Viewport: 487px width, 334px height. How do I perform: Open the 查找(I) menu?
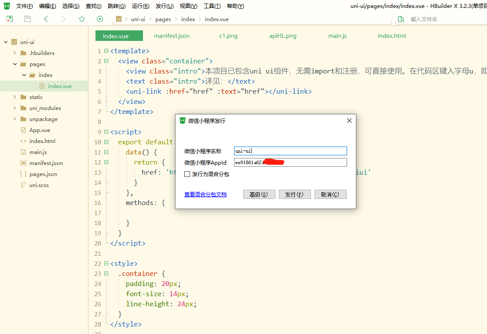pos(94,6)
